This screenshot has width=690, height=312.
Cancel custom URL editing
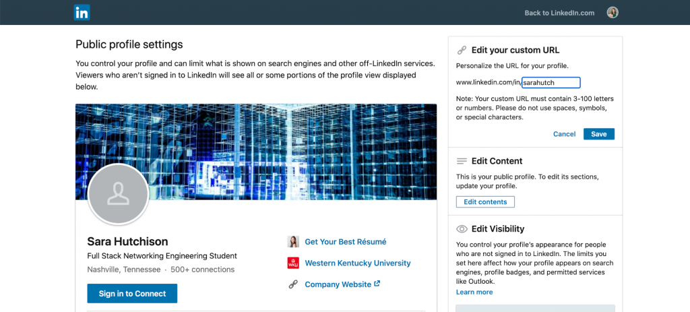(564, 134)
